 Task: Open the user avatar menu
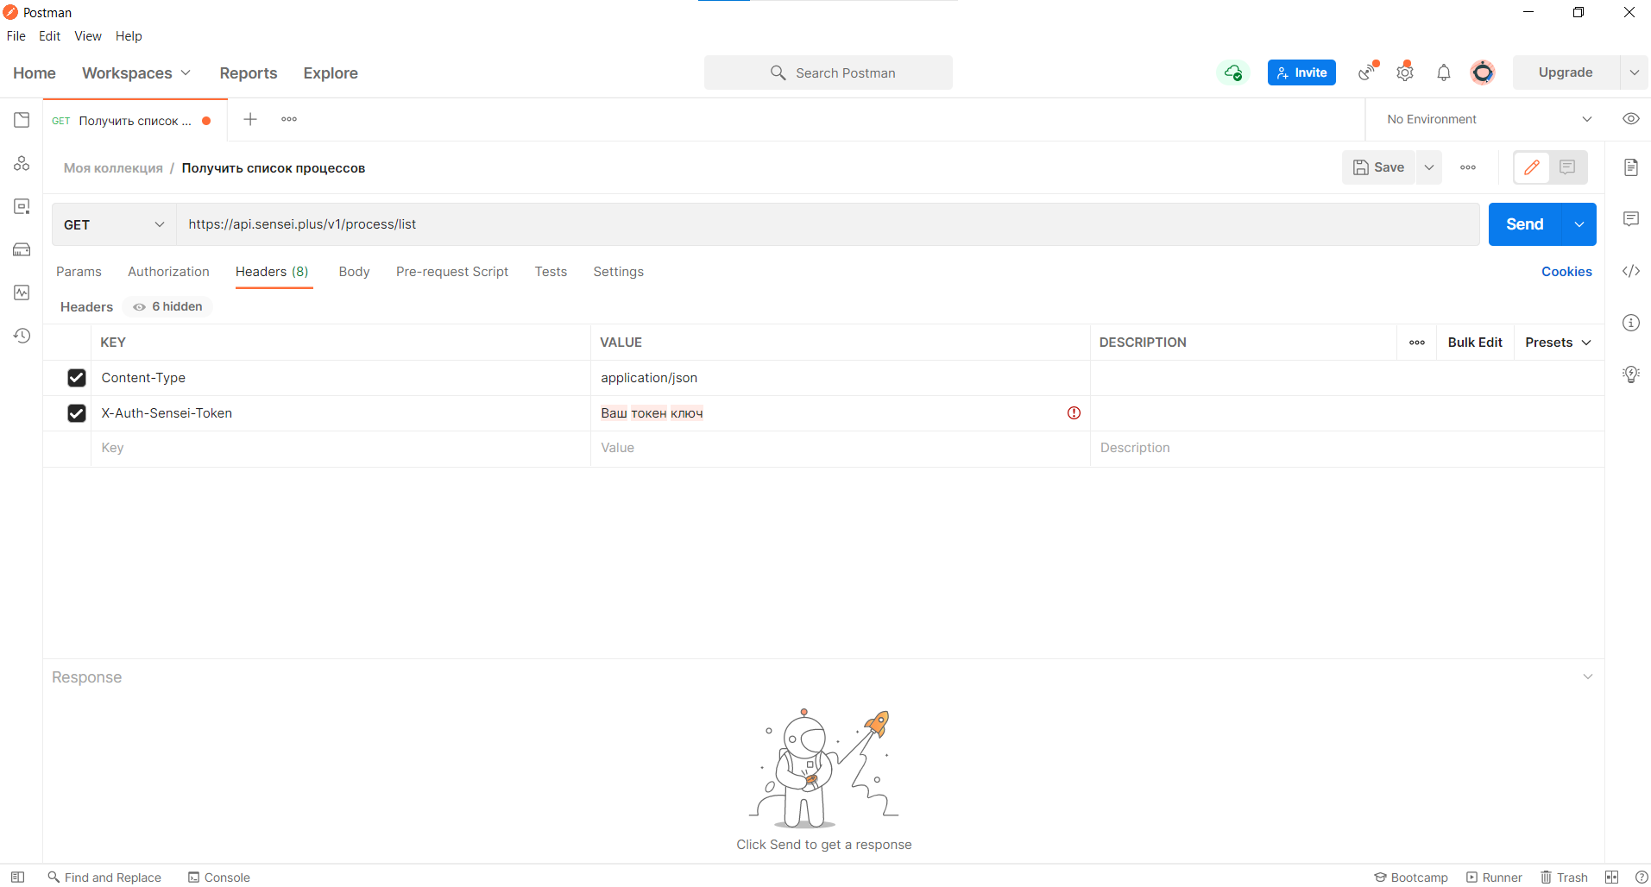click(x=1483, y=72)
